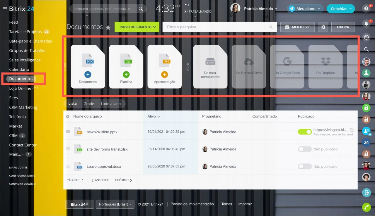Image resolution: width=375 pixels, height=216 pixels.
Task: Expand the NOVO DOCUMENTO dropdown
Action: click(137, 27)
